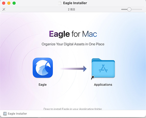Adjust the icon size slider
This screenshot has height=118, width=146.
[129, 9]
